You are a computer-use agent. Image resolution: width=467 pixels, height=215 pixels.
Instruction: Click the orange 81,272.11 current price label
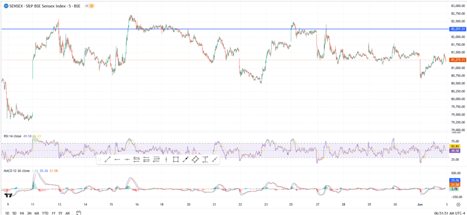pos(457,60)
